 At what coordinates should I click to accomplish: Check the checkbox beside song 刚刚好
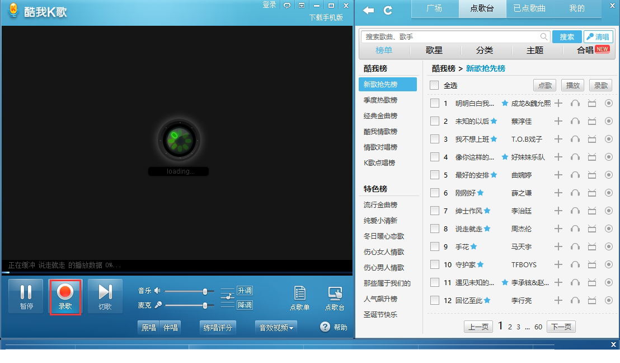pyautogui.click(x=434, y=193)
